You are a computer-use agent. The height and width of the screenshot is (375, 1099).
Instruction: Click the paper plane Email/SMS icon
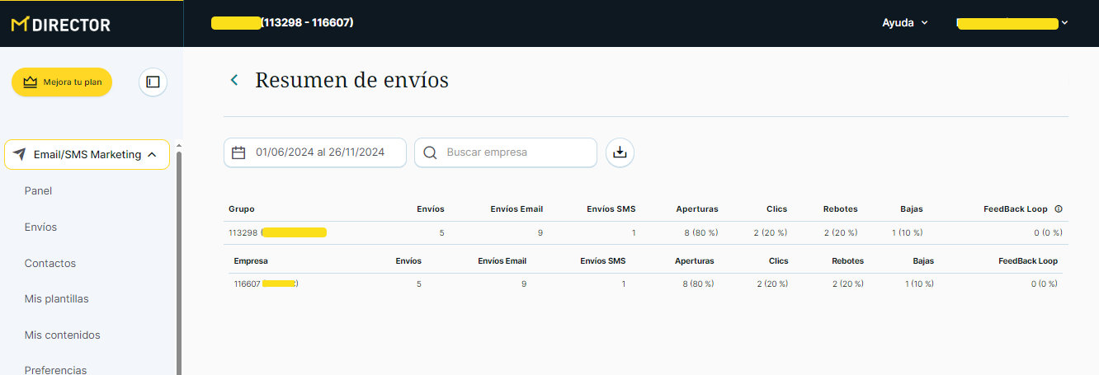coord(20,155)
